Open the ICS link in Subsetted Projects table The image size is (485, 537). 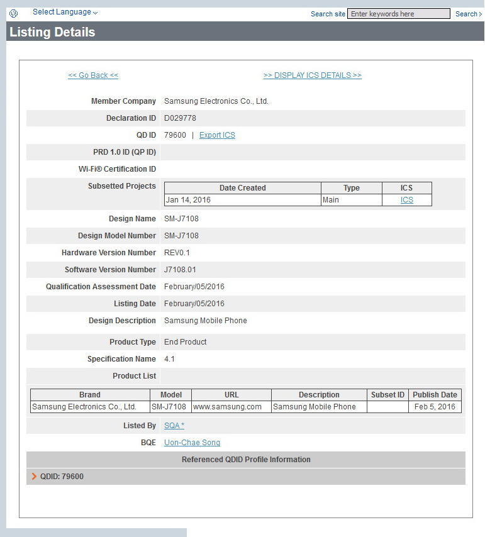tap(406, 200)
